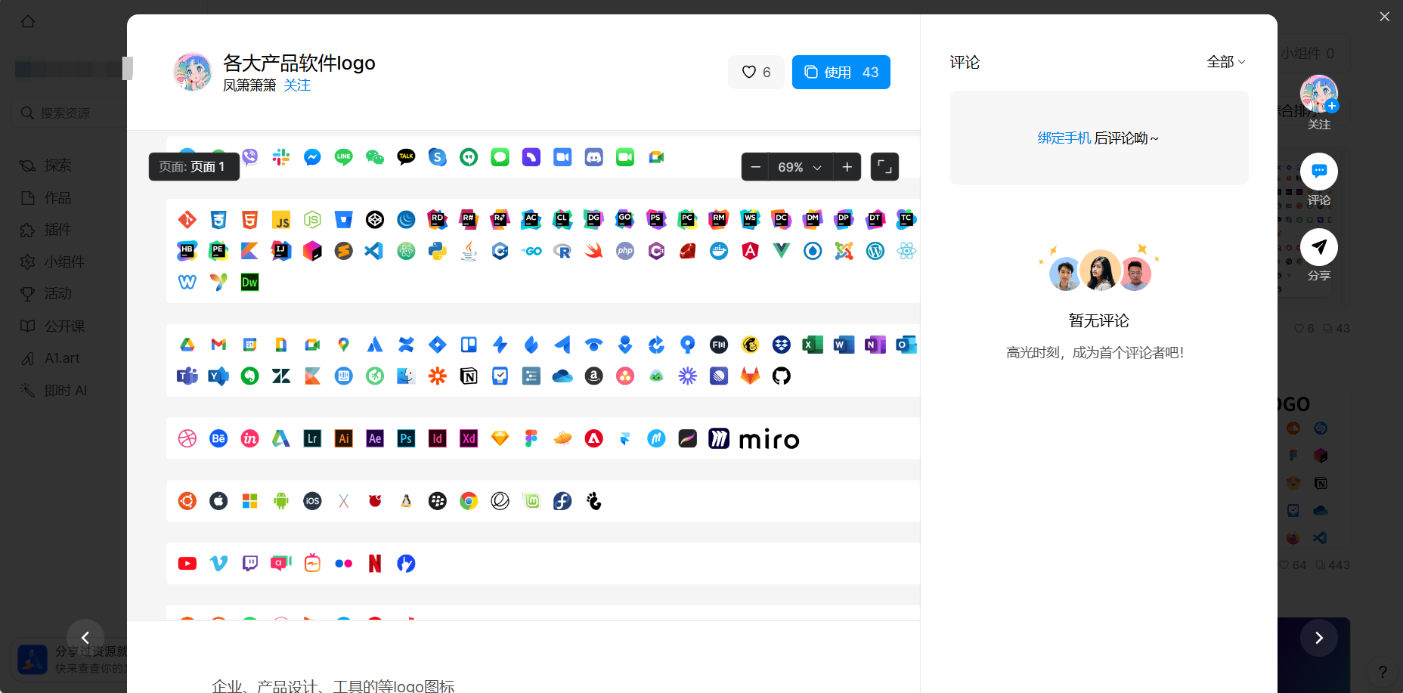Click the 搜索资源 search field
Image resolution: width=1403 pixels, height=693 pixels.
tap(68, 113)
